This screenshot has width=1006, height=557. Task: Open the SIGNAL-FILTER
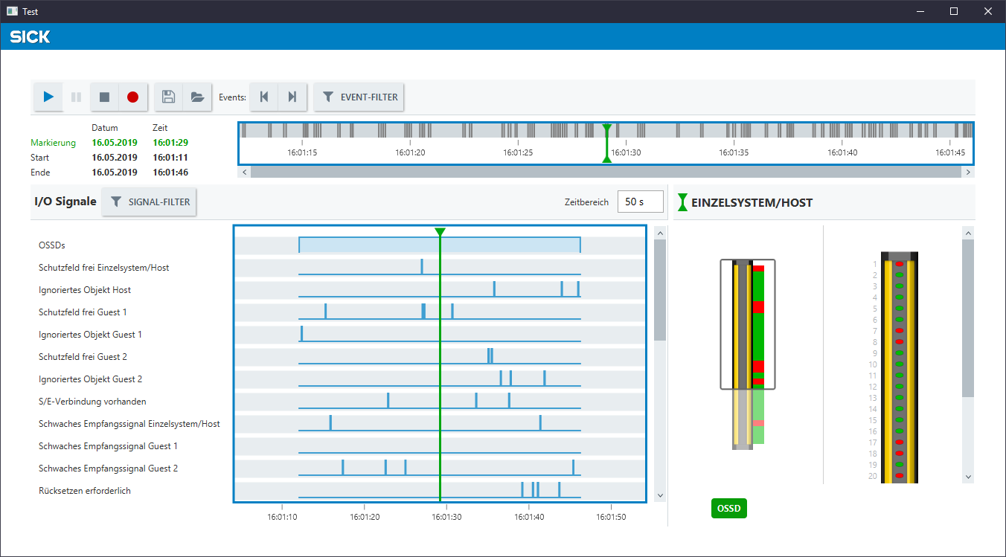tap(149, 202)
